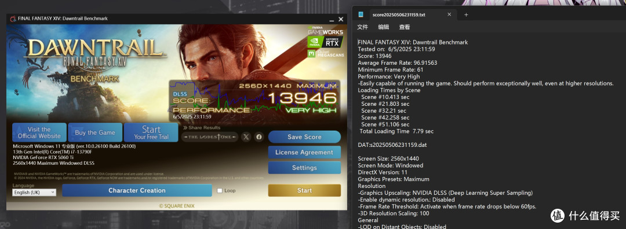
Task: Click the 13th Gen Intel Core i7-13790F line
Action: coord(52,152)
